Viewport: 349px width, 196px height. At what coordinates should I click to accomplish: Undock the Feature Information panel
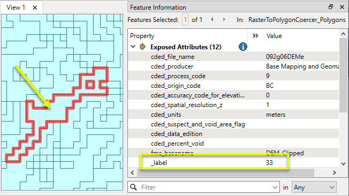(331, 7)
